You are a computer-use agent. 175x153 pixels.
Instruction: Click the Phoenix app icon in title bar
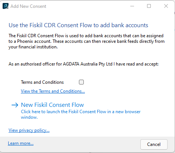pos(6,6)
